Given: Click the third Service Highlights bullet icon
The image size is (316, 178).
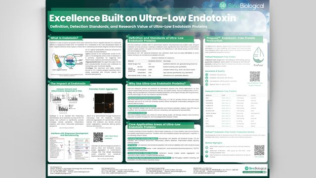Looking at the screenshot, I should (x=206, y=156).
